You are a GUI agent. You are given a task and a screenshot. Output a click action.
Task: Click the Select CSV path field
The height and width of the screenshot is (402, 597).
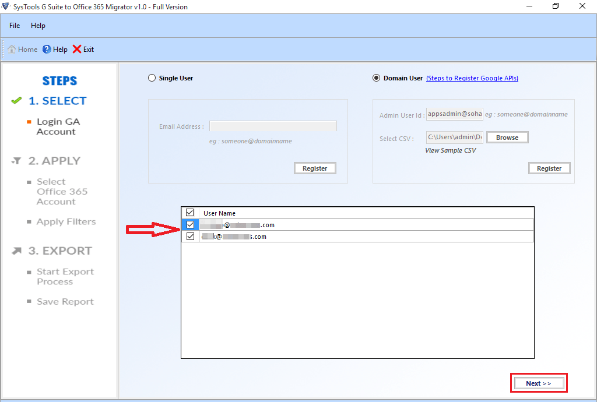(455, 137)
